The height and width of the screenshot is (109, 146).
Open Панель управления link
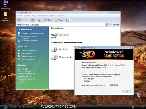tap(28, 59)
